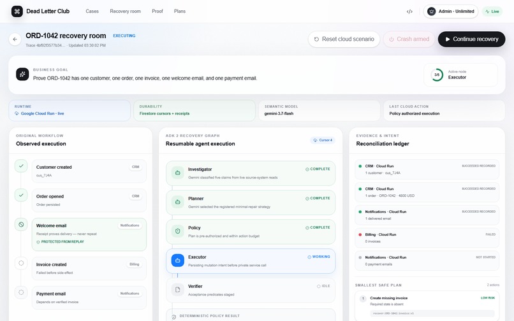Click the Protected from replay shield icon
Screen dimensions: 514x321
click(x=38, y=242)
